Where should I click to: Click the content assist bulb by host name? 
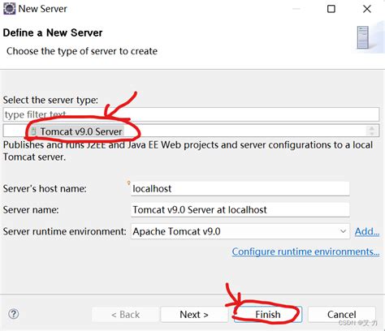[129, 183]
